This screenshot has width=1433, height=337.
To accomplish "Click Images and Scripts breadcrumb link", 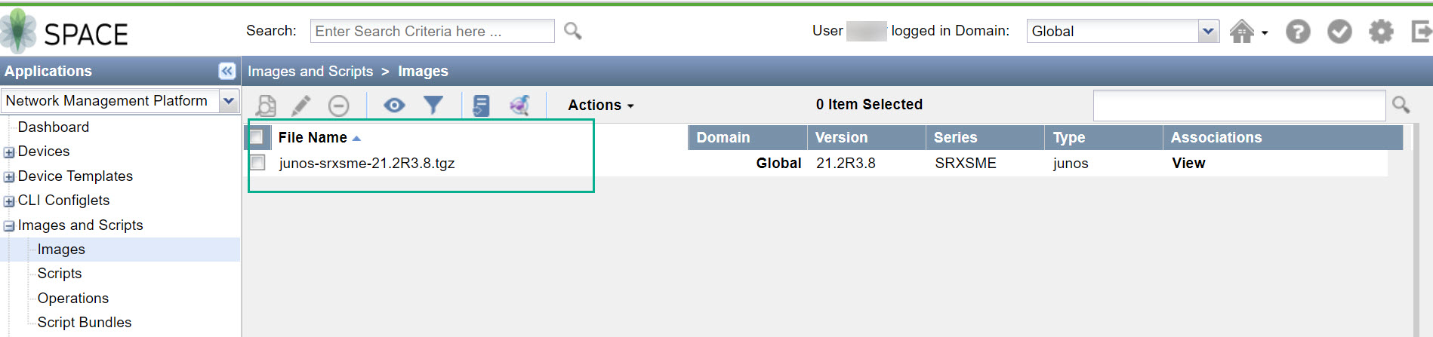I will click(310, 72).
